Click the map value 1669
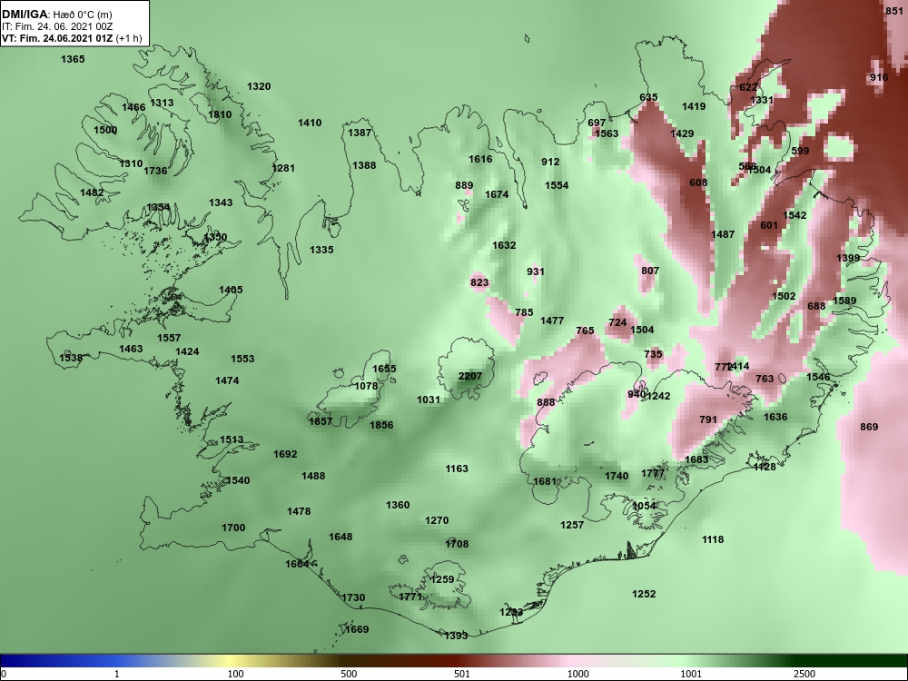The image size is (908, 681). 357,629
